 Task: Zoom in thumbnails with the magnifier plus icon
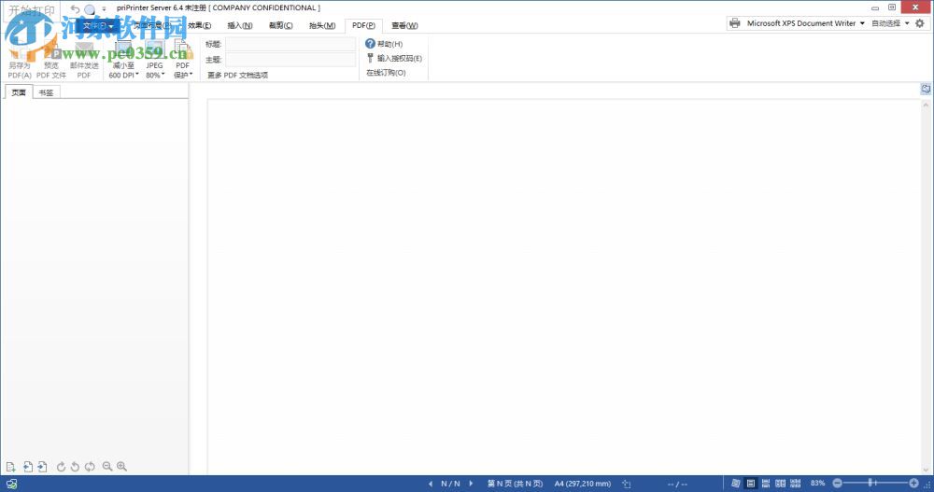tap(122, 467)
